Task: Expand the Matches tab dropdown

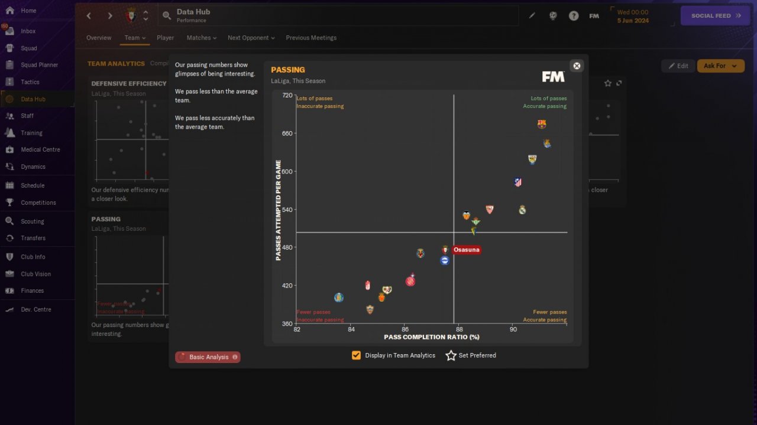Action: pos(202,38)
